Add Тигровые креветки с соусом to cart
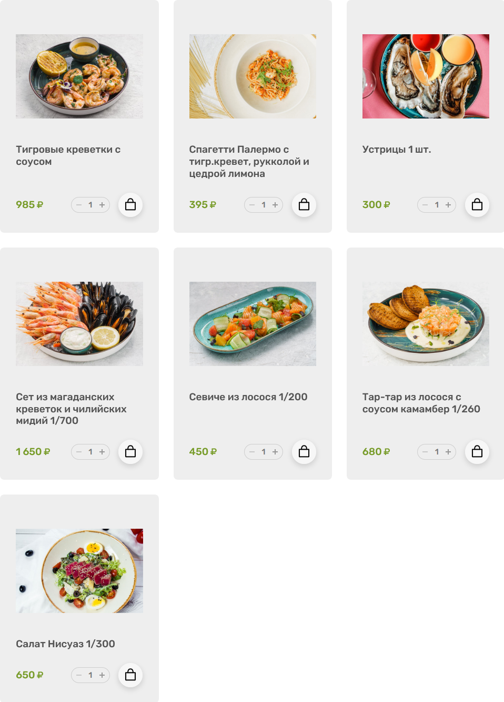Viewport: 504px width, 702px height. pos(130,205)
